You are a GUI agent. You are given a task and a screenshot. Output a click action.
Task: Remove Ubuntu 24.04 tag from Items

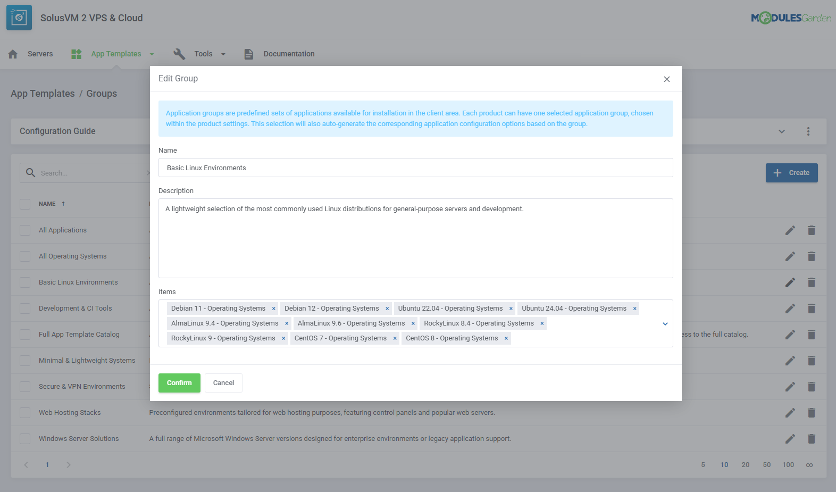634,308
